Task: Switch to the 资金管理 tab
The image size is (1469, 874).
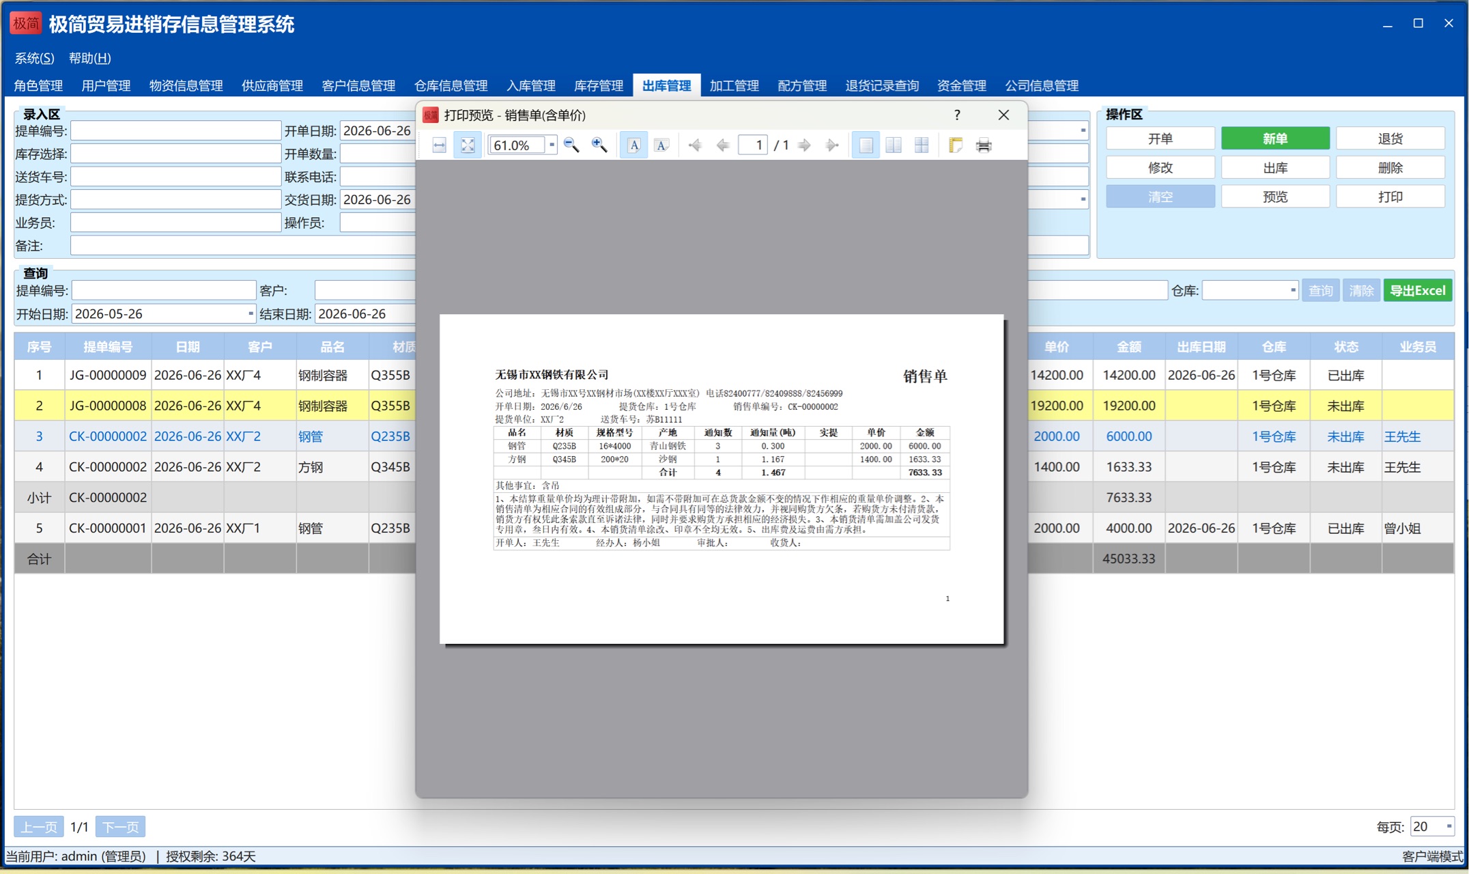Action: coord(962,85)
